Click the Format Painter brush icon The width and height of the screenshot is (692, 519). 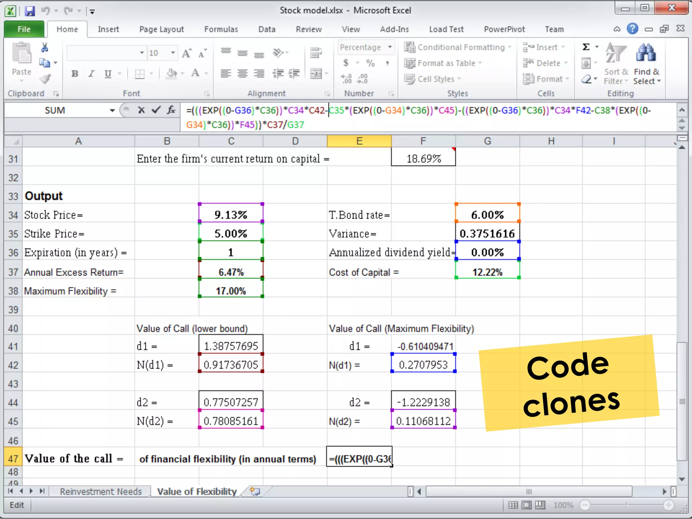(45, 79)
